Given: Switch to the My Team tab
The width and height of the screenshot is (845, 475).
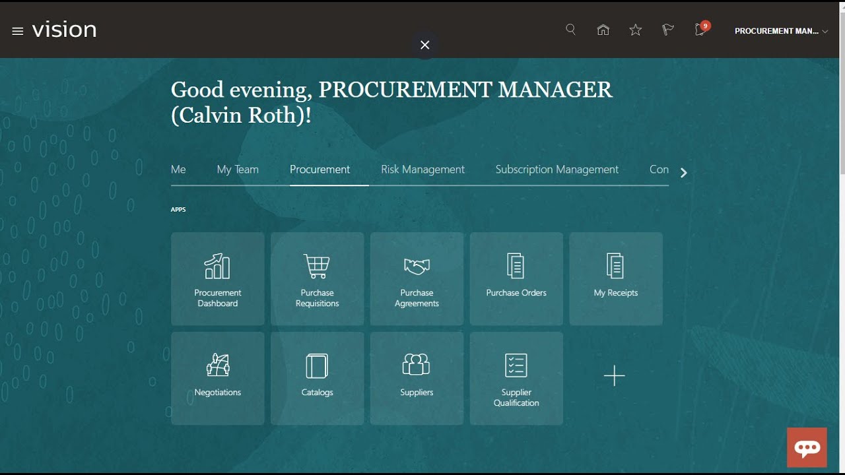Looking at the screenshot, I should pyautogui.click(x=238, y=170).
